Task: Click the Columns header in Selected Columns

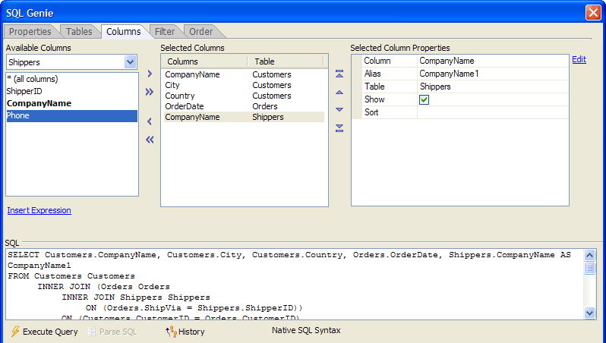Action: pos(205,61)
